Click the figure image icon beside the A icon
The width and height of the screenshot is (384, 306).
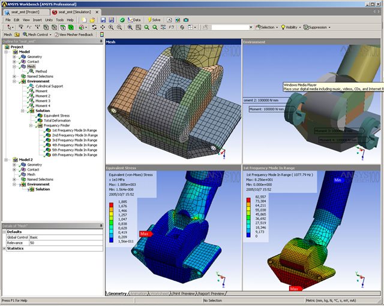[x=178, y=20]
